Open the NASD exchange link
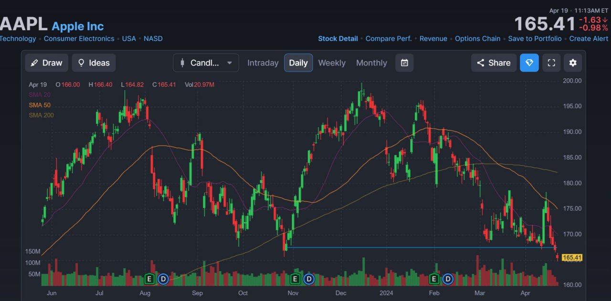Screen dimensions: 611x301 [153, 39]
